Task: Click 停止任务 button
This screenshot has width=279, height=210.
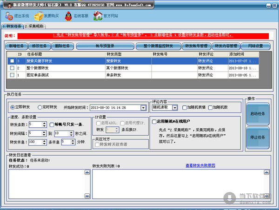Action: [x=258, y=138]
